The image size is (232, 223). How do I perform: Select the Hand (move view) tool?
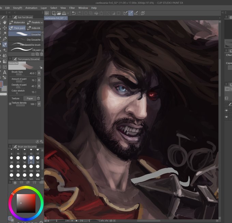[x=5, y=22]
